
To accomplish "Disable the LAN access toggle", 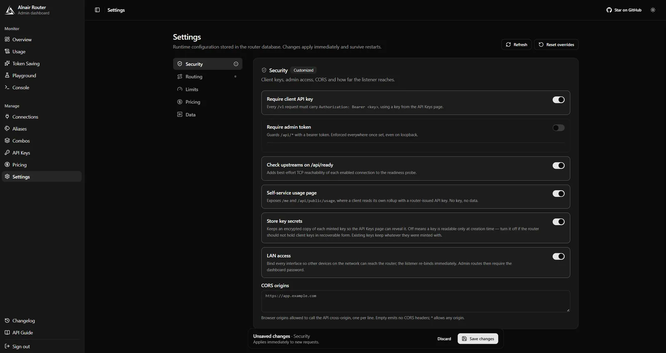I will 558,256.
